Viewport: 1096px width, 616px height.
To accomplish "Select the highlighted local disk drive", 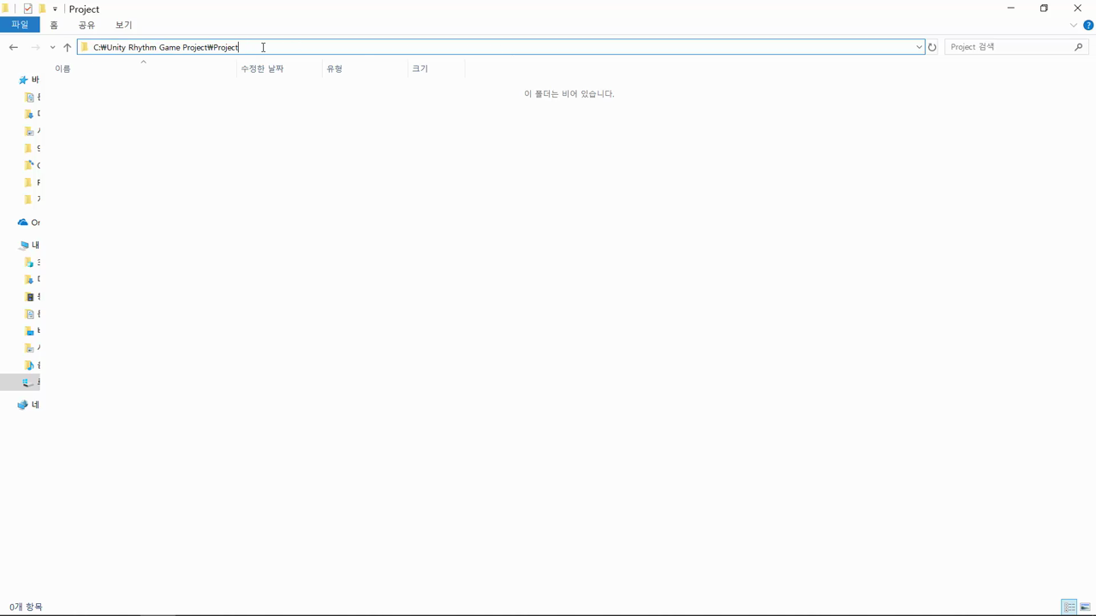I will 20,382.
